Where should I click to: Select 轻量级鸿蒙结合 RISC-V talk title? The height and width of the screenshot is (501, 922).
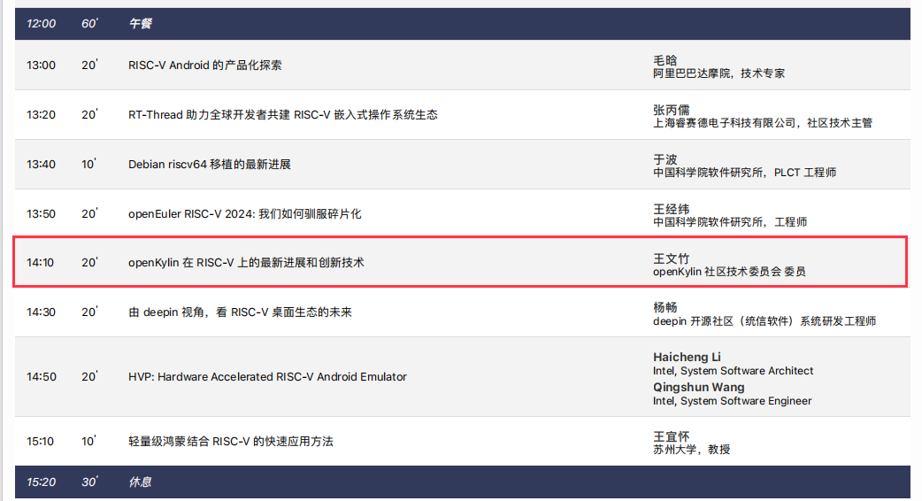230,442
